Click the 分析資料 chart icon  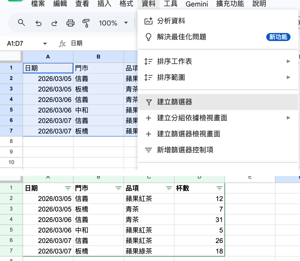click(x=148, y=21)
